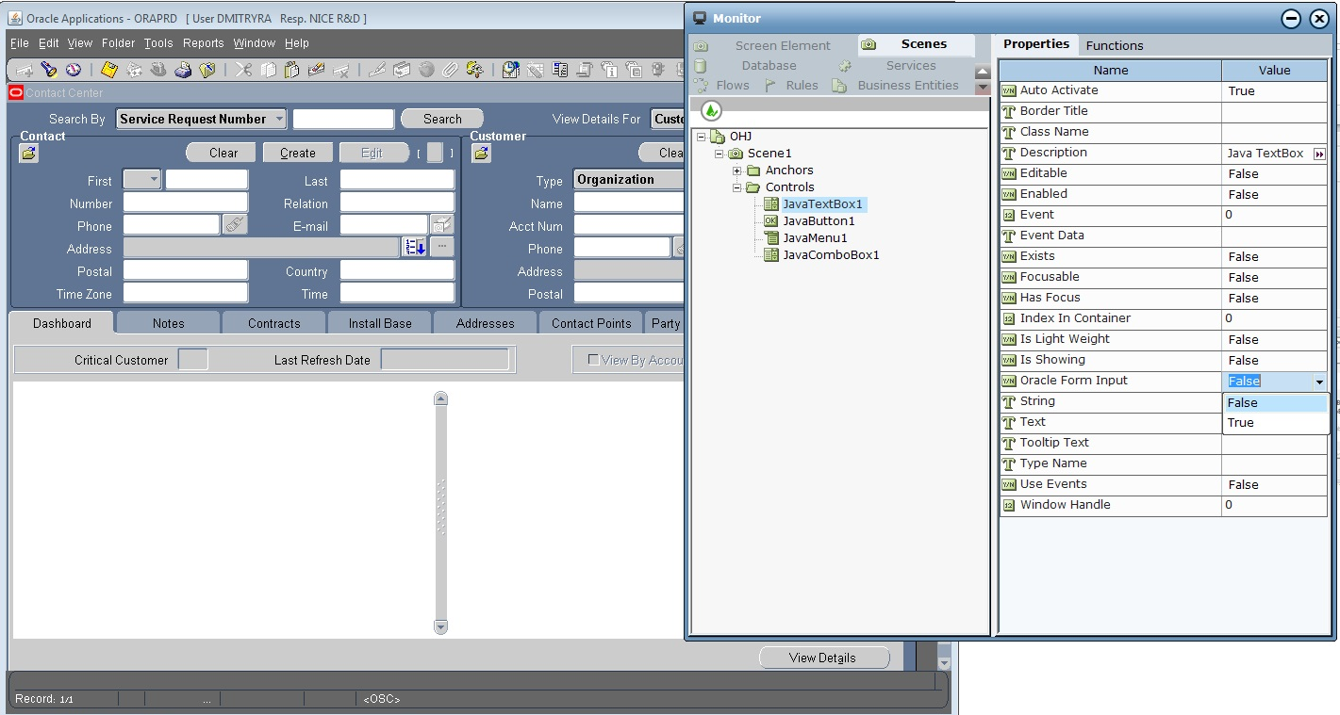
Task: Select JavaMenu1 in the Controls tree
Action: (815, 238)
